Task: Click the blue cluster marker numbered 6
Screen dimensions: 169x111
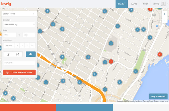Action: tap(5, 93)
